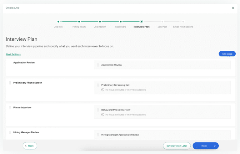
Task: Open the Job Post step
Action: tap(162, 22)
